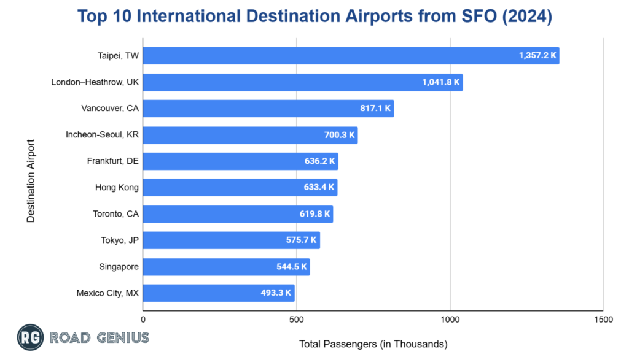Click the Hong Kong category label
629x357 pixels.
click(x=117, y=188)
